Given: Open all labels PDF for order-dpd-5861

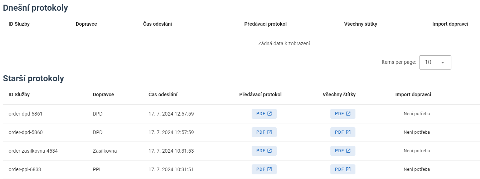Looking at the screenshot, I should pos(343,114).
